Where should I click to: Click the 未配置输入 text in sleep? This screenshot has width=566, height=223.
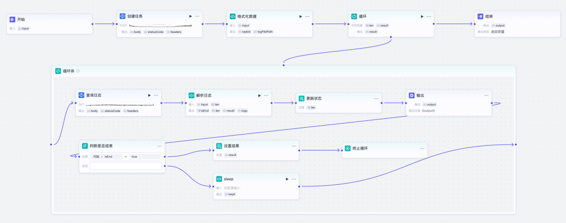[232, 188]
